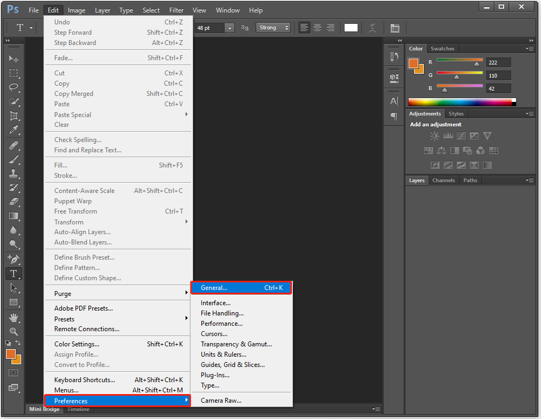Add a Brightness/Contrast adjustment

tap(435, 136)
